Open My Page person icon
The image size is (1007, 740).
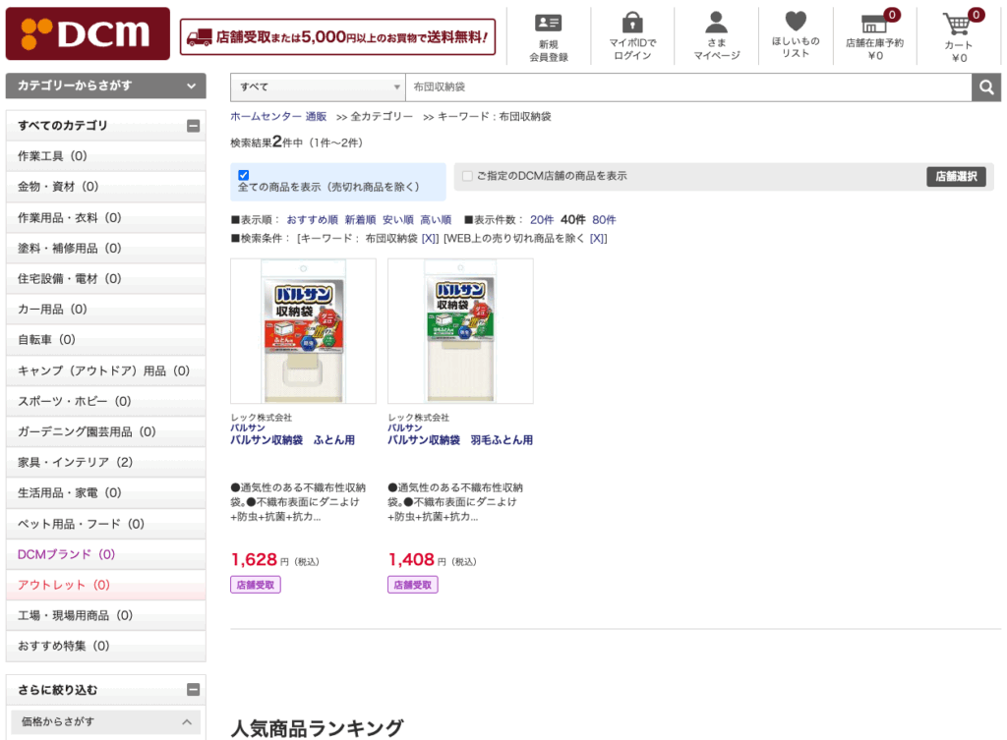[717, 23]
